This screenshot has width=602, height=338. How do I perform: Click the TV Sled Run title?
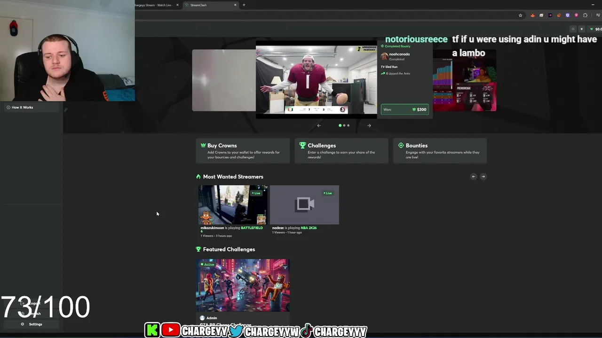(389, 67)
